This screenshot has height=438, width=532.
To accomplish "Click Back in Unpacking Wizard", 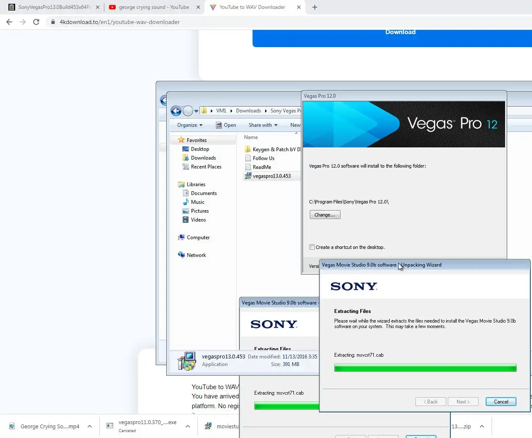I will (x=431, y=402).
